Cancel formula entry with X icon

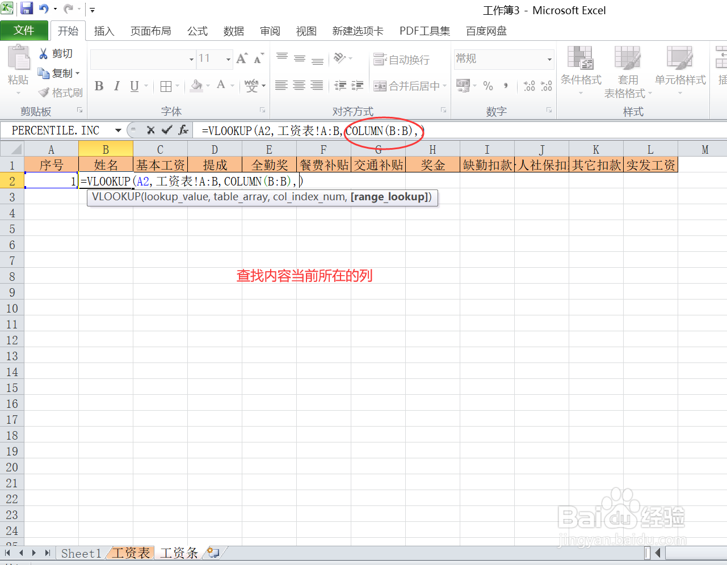point(150,130)
